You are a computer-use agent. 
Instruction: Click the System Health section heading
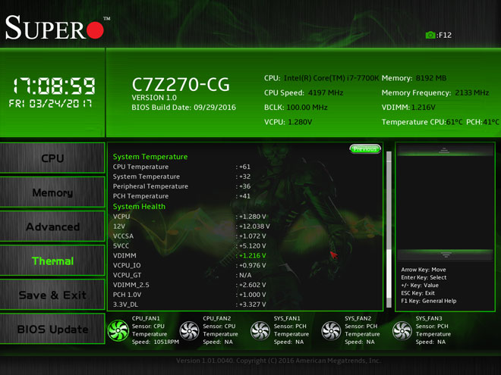click(x=139, y=206)
